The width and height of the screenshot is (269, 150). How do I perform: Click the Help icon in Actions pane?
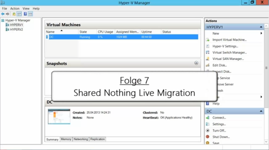click(208, 104)
